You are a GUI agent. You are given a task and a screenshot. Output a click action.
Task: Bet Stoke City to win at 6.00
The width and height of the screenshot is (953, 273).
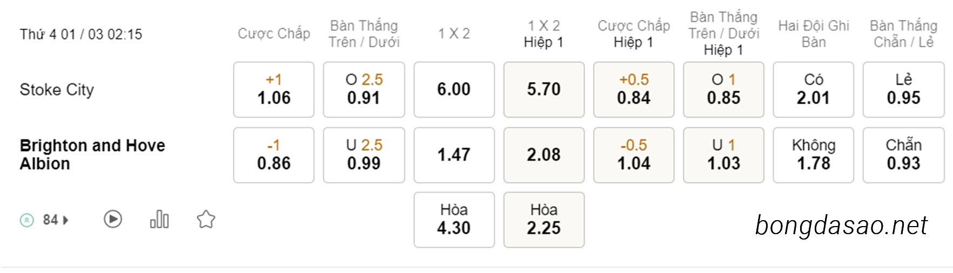pos(454,90)
